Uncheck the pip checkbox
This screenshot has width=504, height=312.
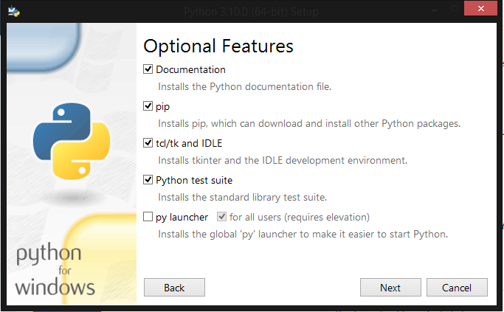click(148, 106)
